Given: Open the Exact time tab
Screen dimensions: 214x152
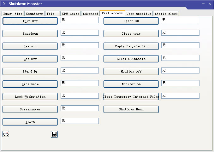Looking at the screenshot, I should pos(13,14).
